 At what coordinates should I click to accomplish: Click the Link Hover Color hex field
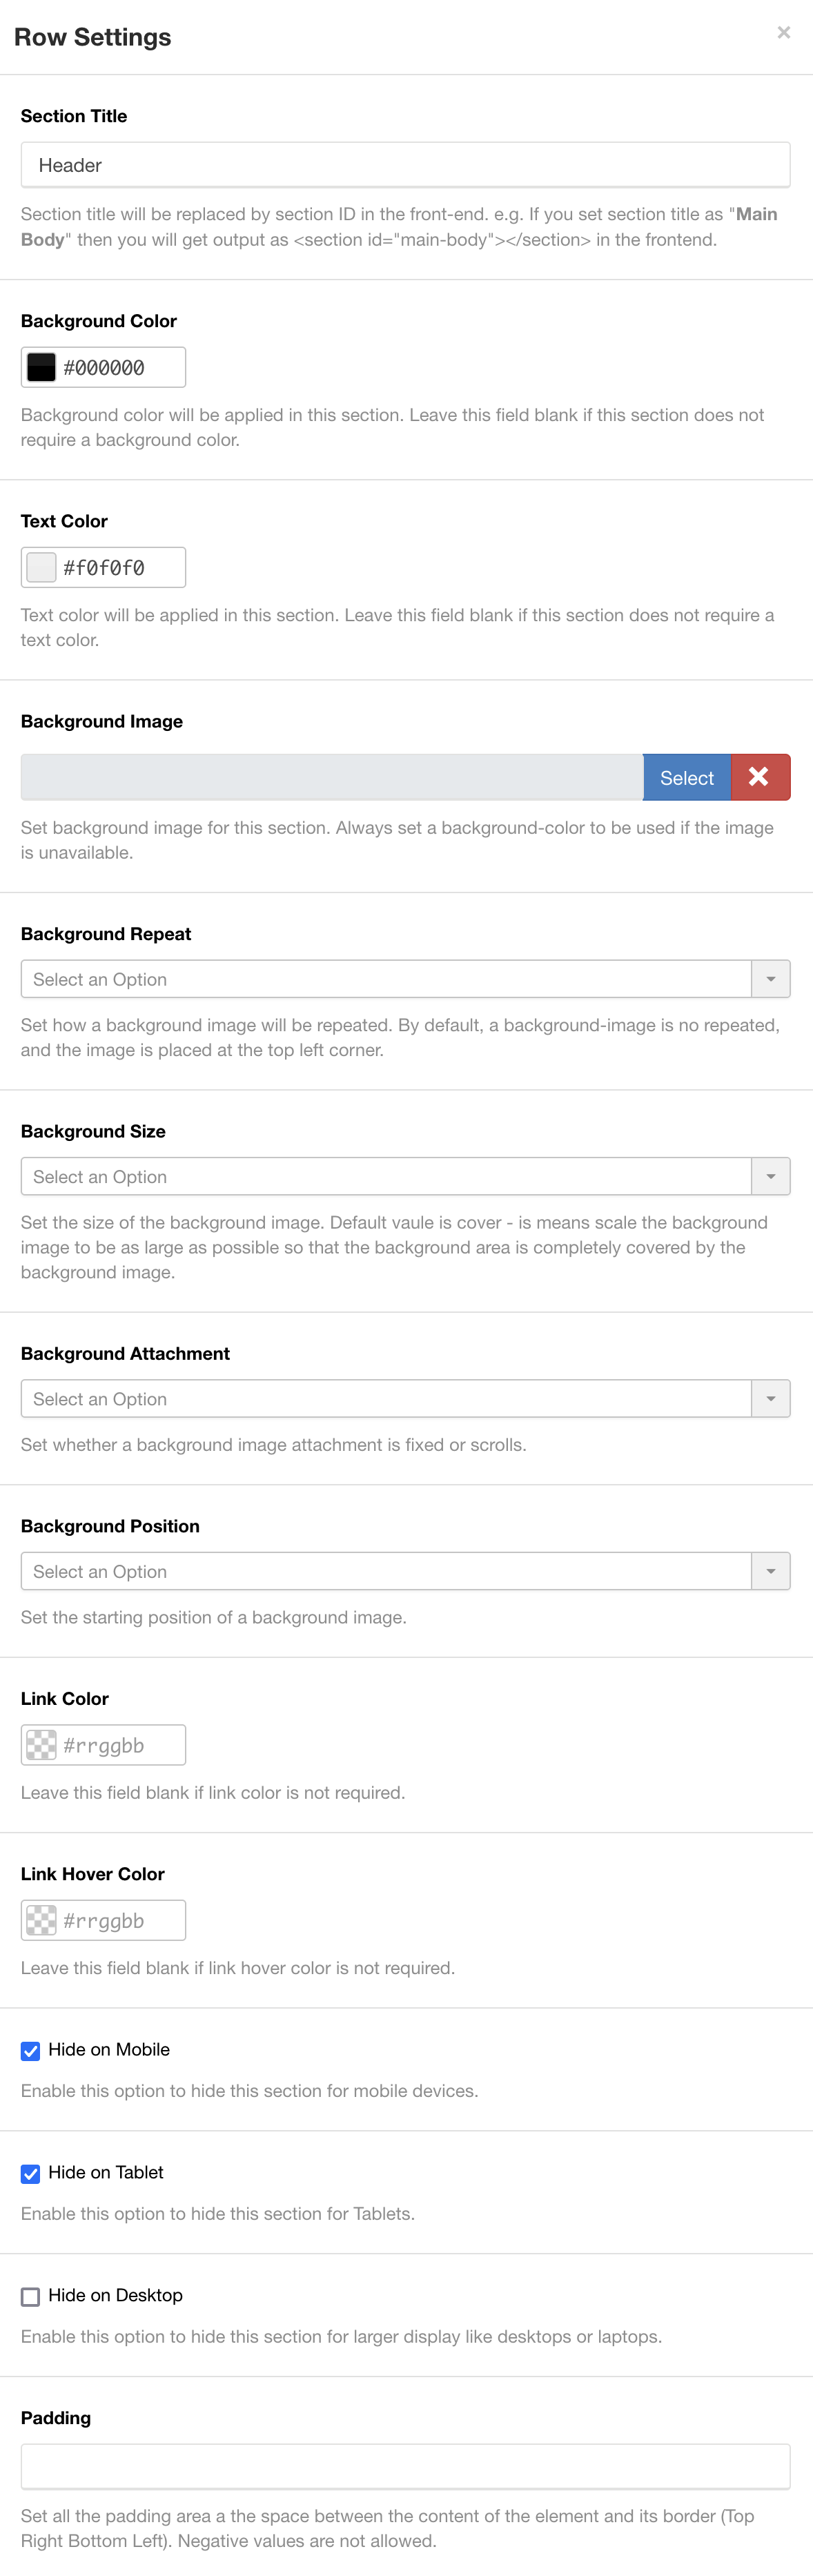click(x=120, y=1920)
